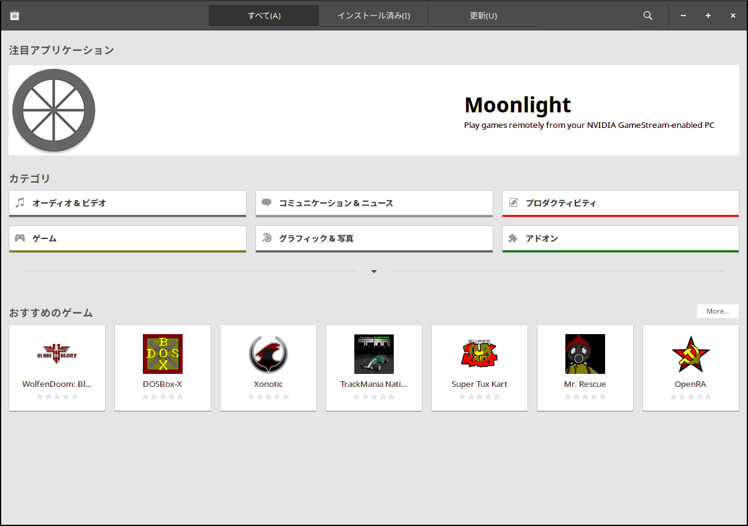
Task: Expand the category list with the down arrow
Action: point(374,271)
